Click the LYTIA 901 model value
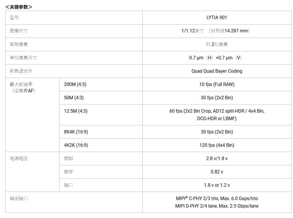The height and width of the screenshot is (218, 293). click(217, 18)
